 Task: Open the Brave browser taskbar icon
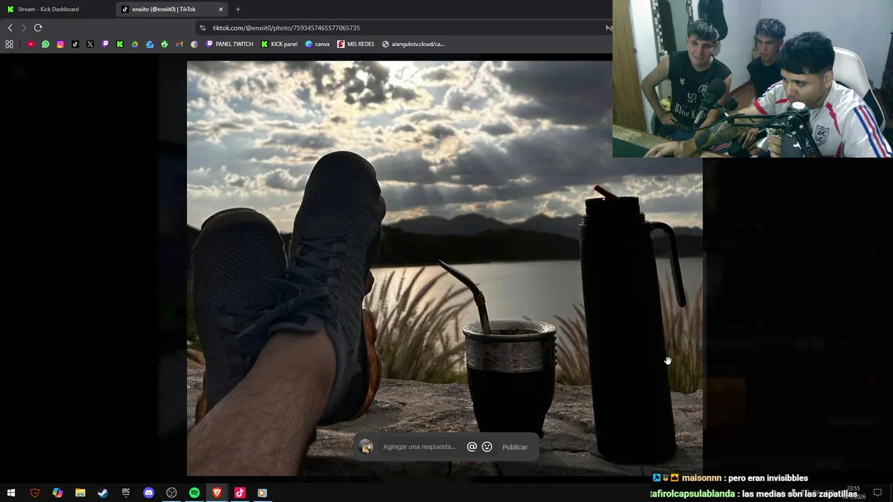(217, 493)
